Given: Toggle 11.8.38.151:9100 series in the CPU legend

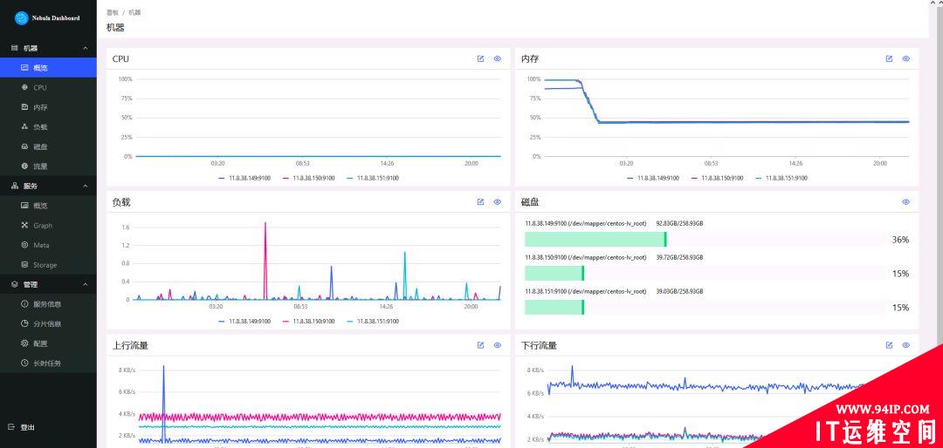Looking at the screenshot, I should 373,179.
